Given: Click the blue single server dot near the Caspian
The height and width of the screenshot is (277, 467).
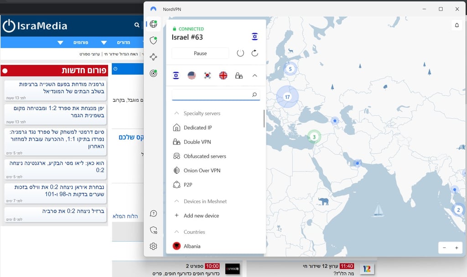Looking at the screenshot, I should point(335,121).
